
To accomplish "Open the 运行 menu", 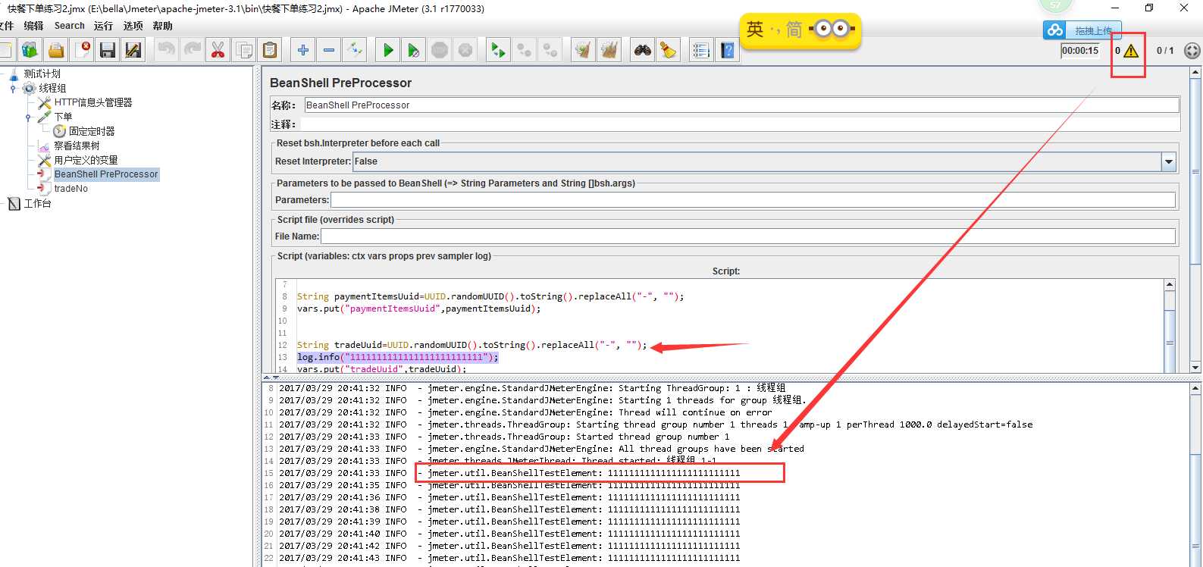I will click(x=103, y=26).
